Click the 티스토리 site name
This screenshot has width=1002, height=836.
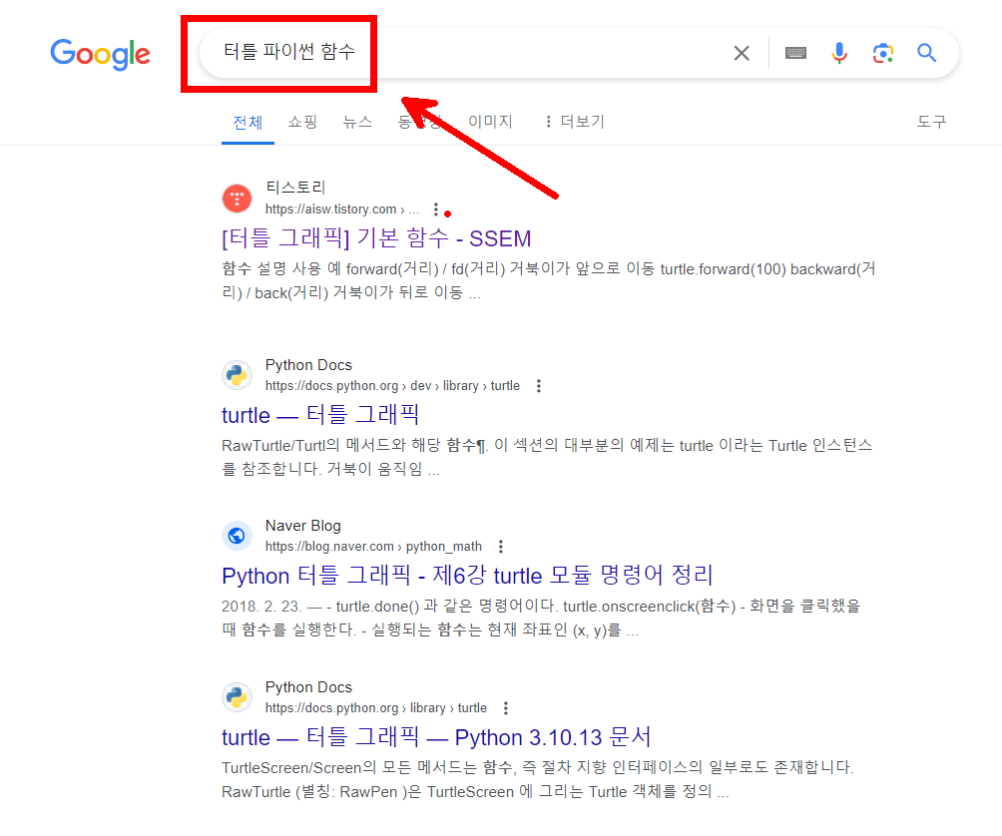coord(295,188)
